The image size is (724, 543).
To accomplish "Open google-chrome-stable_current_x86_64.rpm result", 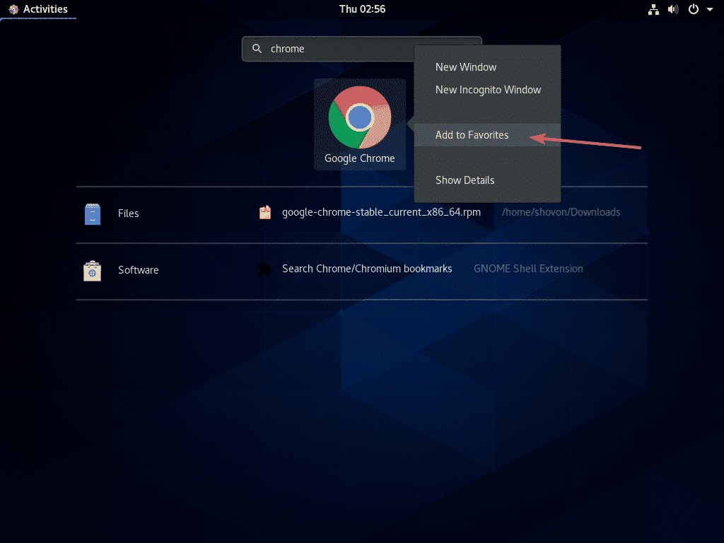I will point(381,212).
